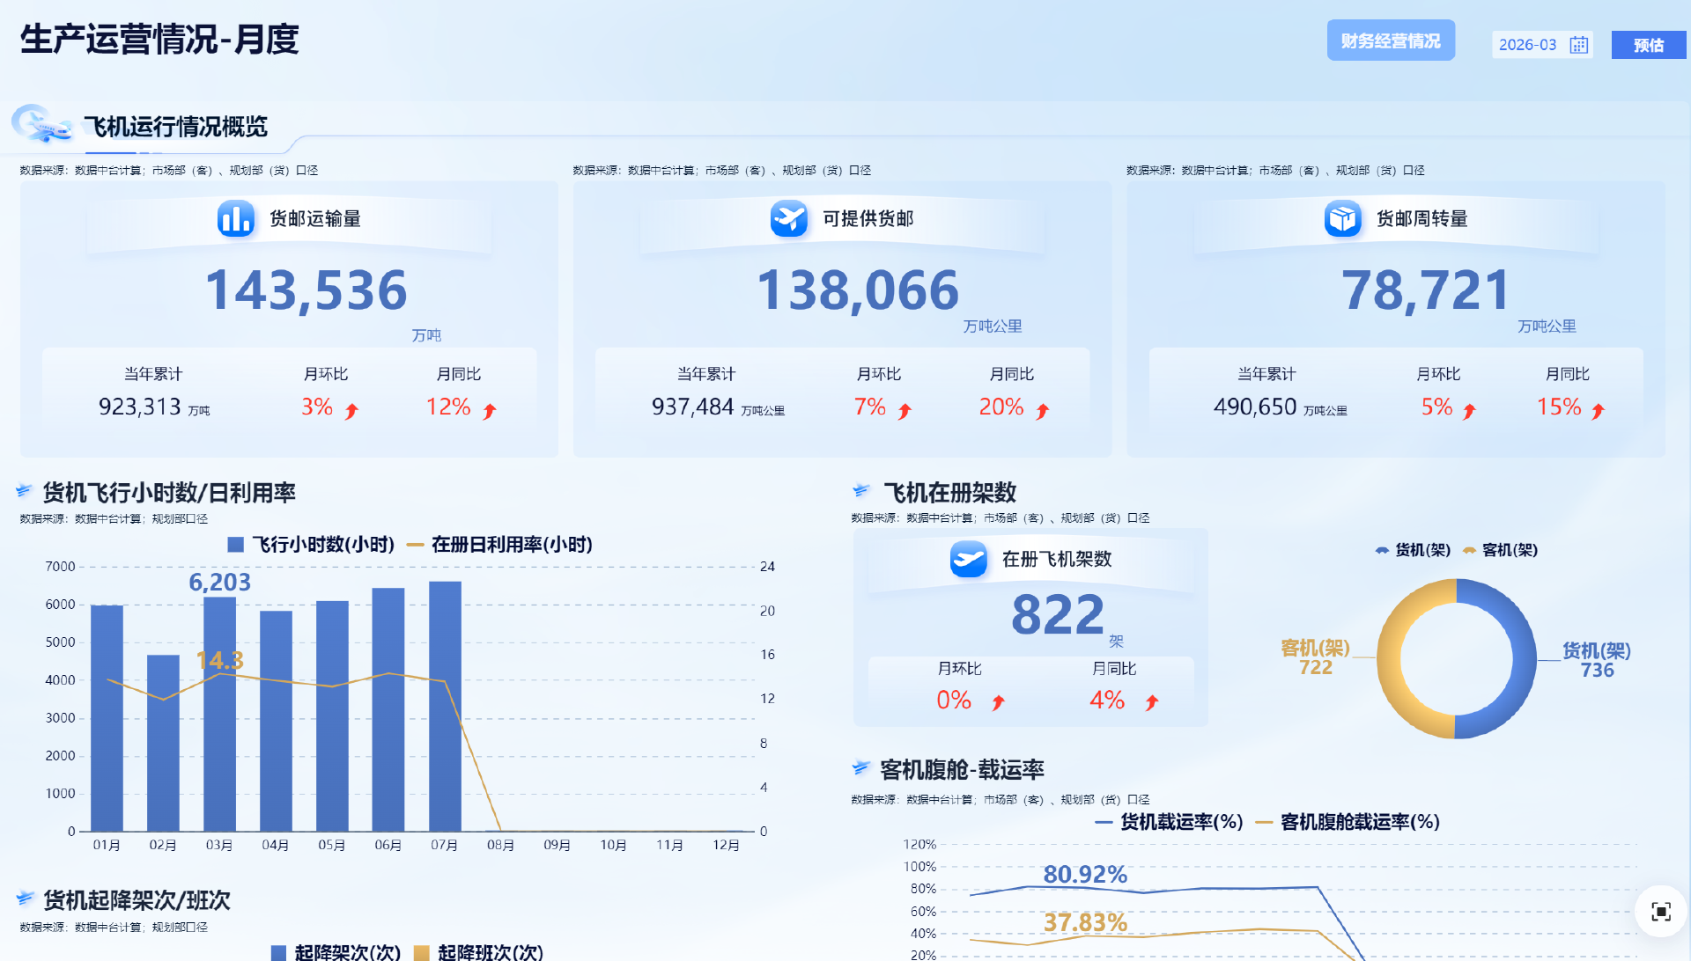Click the fullscreen icon at bottom right
This screenshot has width=1691, height=961.
[1660, 912]
